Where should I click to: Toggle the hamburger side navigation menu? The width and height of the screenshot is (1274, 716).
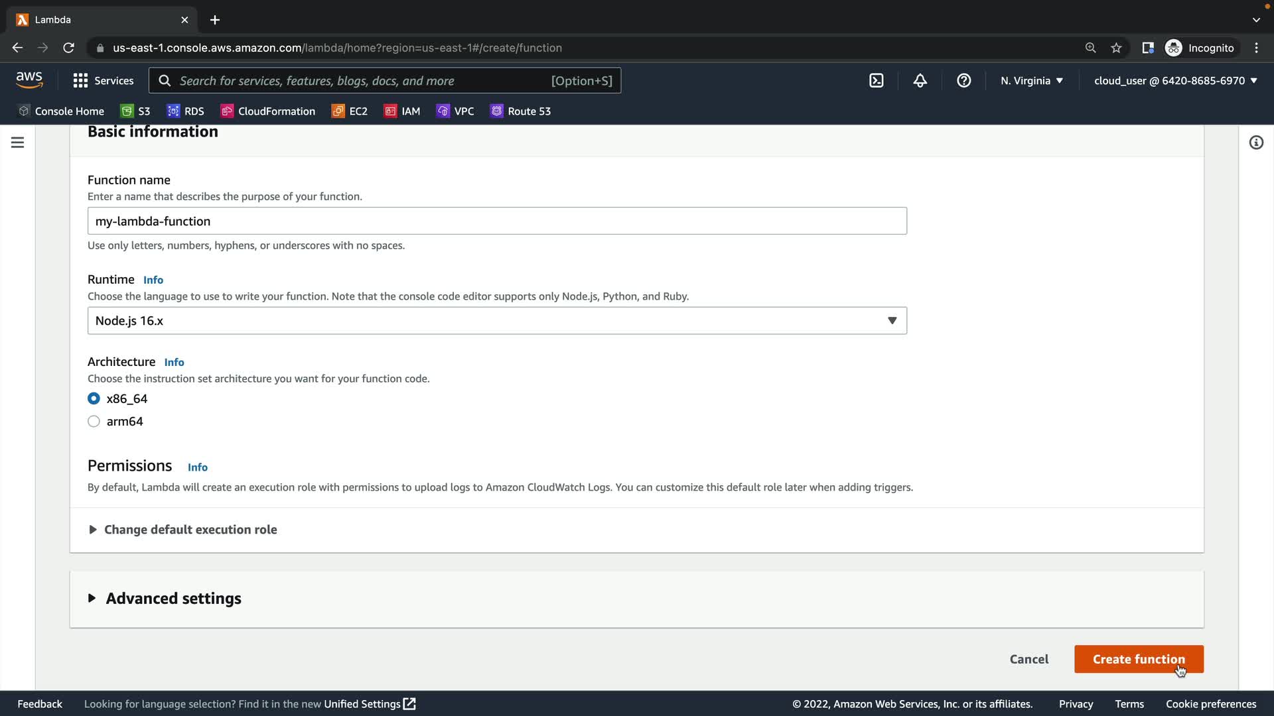click(x=18, y=143)
